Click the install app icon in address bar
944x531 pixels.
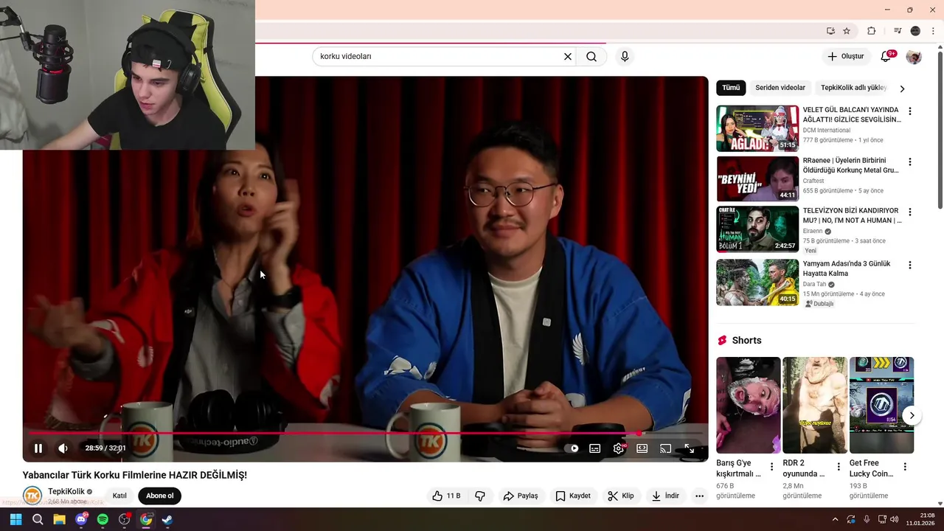pyautogui.click(x=830, y=31)
